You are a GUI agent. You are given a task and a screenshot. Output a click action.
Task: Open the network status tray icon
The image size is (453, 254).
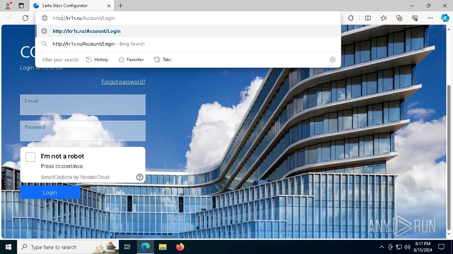[x=399, y=247]
